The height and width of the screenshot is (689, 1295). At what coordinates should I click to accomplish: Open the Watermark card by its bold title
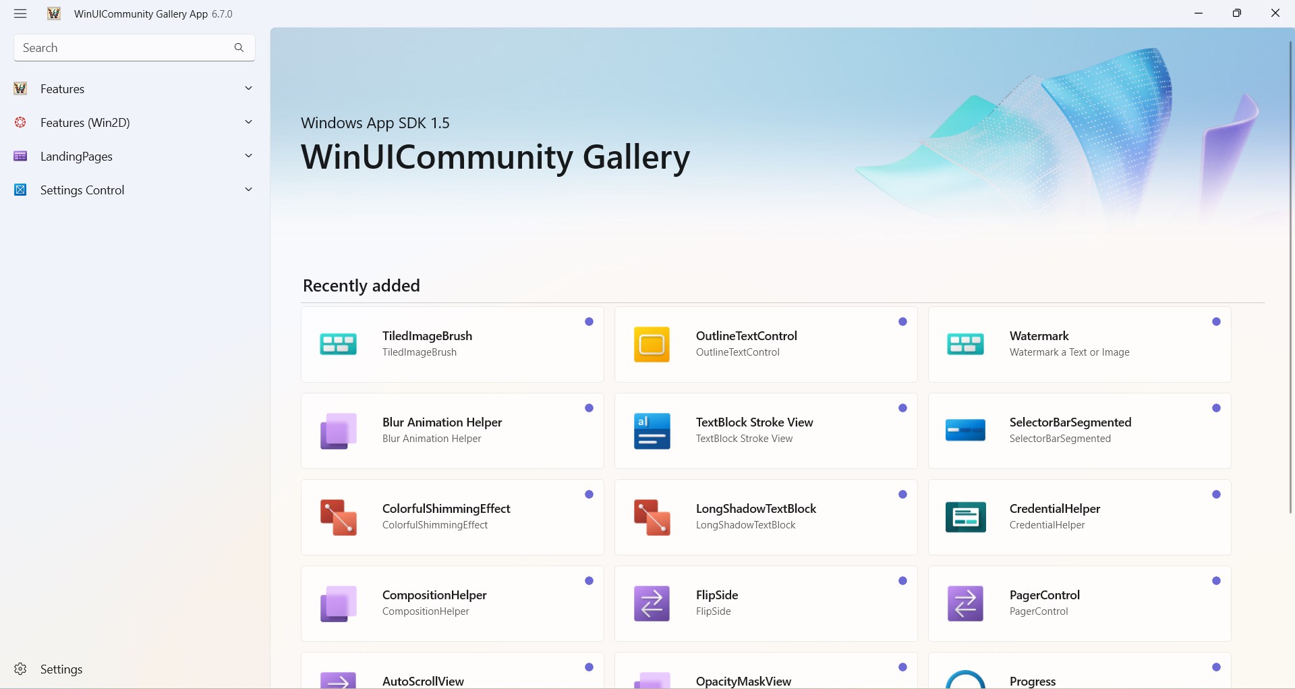click(1039, 336)
